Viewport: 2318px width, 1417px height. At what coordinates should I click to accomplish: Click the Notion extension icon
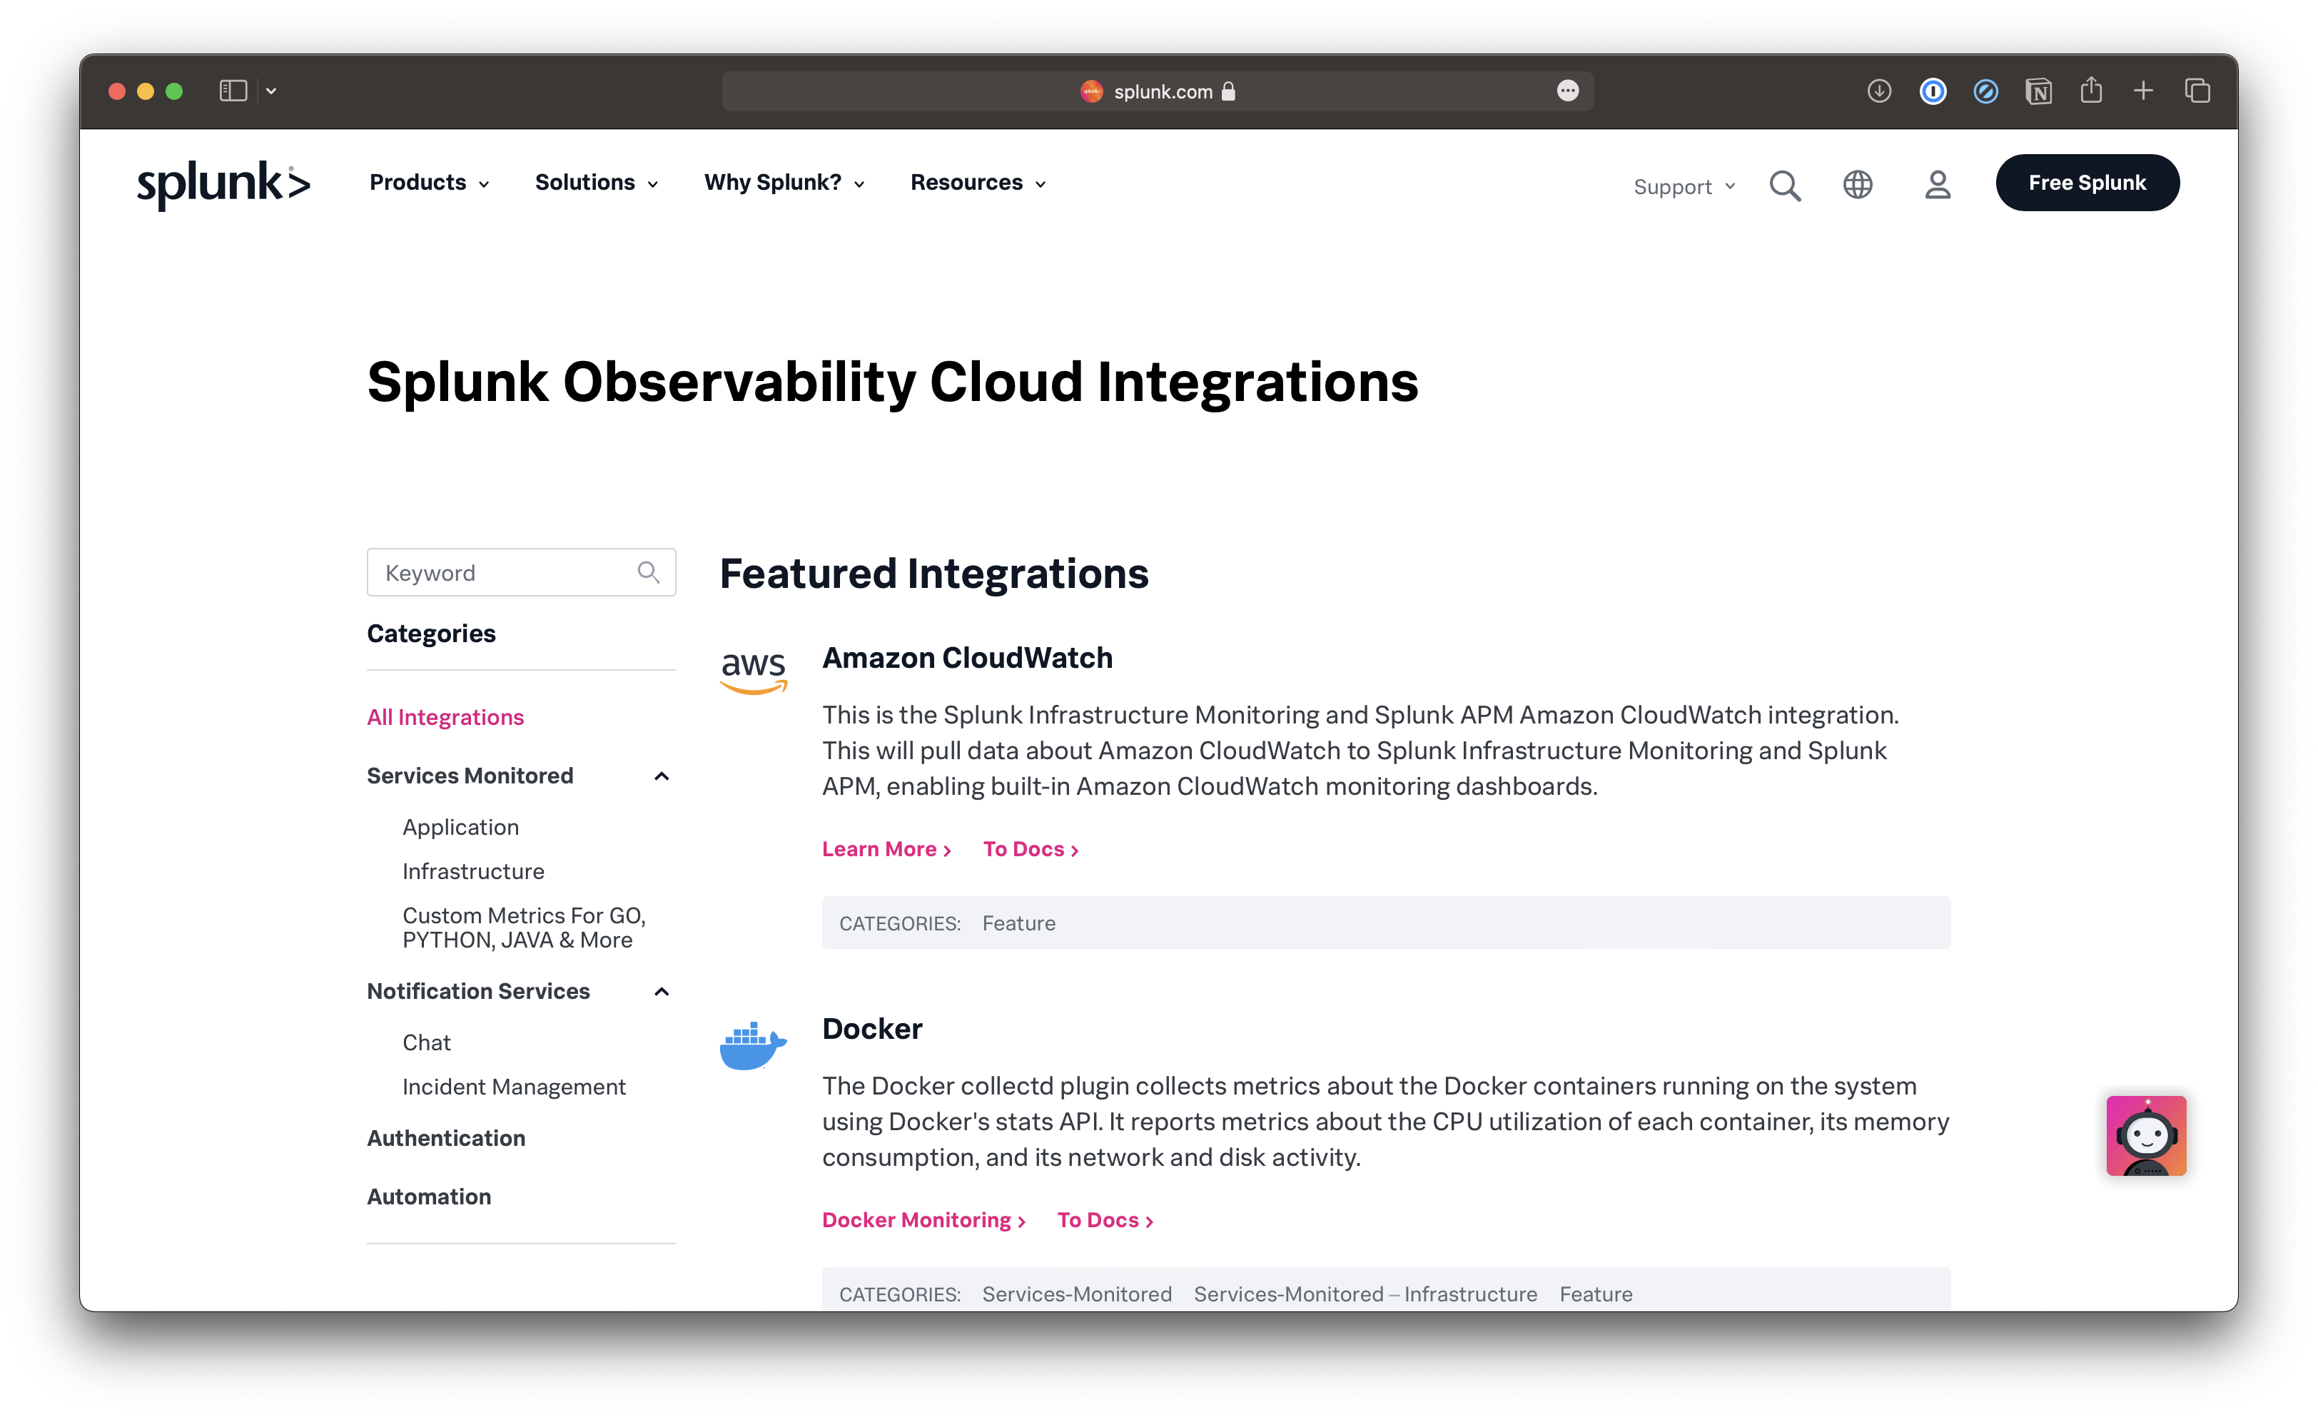2038,91
